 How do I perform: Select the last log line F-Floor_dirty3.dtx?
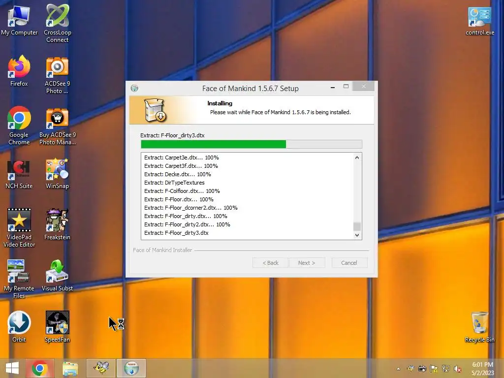pyautogui.click(x=176, y=233)
